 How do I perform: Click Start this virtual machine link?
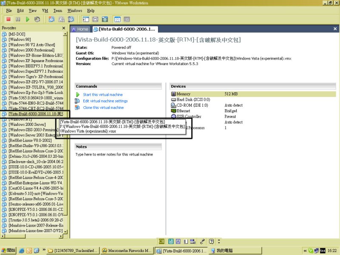coord(103,94)
